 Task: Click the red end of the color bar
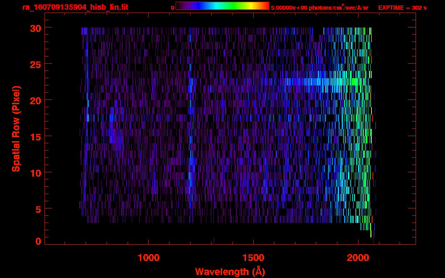click(266, 6)
